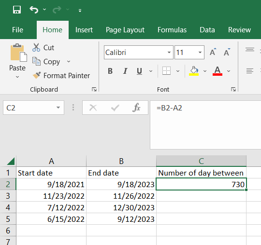Click the Undo arrow icon
This screenshot has width=261, height=245.
click(x=34, y=10)
